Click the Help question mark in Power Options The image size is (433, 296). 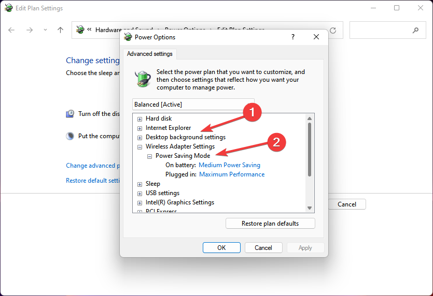pyautogui.click(x=293, y=37)
